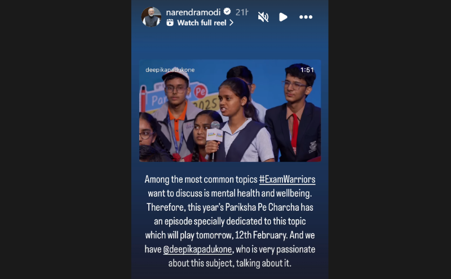Click the deepikapadukone label on the reel

pos(170,70)
